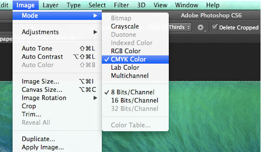Expand the Mode submenu arrow

[95, 16]
